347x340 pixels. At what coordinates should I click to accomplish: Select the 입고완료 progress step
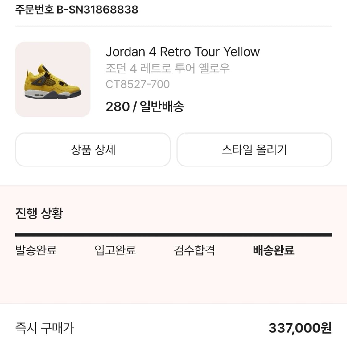pyautogui.click(x=115, y=250)
